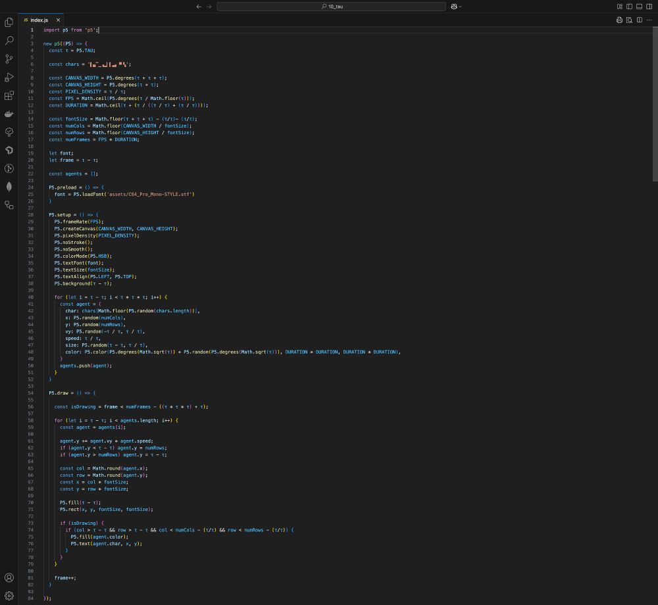This screenshot has height=605, width=658.
Task: Go back with the left arrow in title bar
Action: tap(199, 7)
